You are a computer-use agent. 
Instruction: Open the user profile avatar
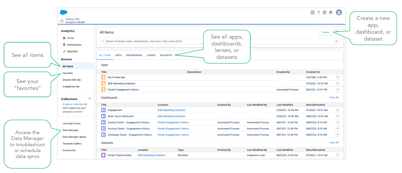point(339,12)
